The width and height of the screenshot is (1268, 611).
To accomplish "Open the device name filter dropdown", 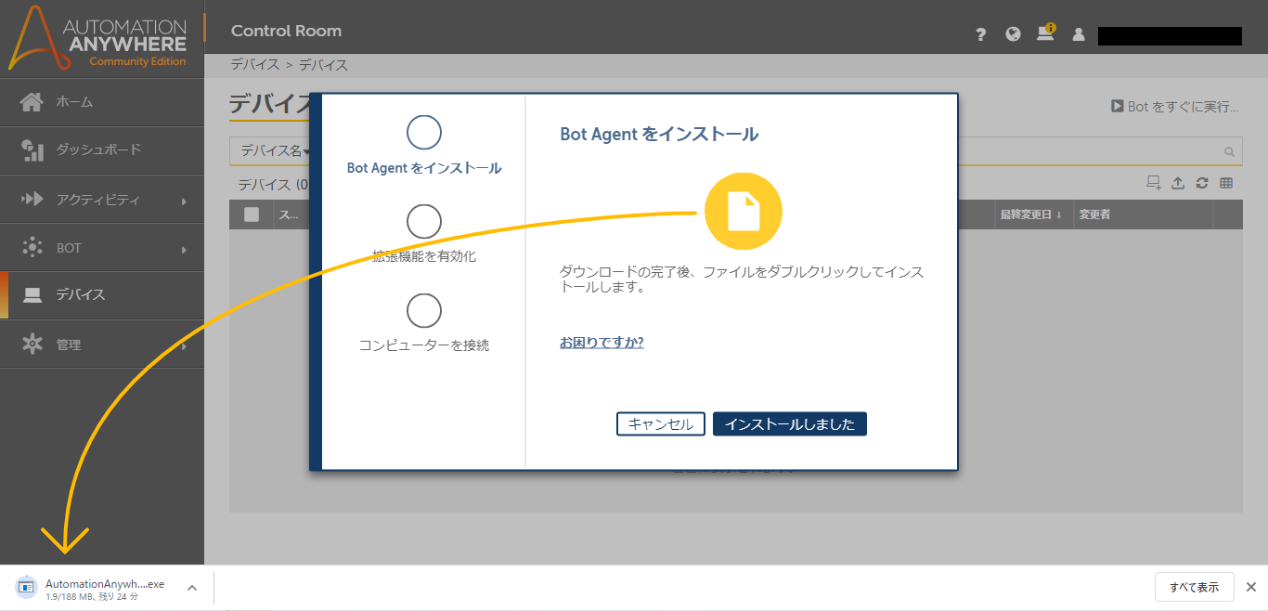I will tap(275, 150).
